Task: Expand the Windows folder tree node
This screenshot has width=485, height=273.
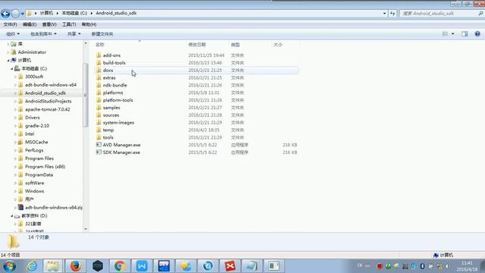Action: point(15,191)
